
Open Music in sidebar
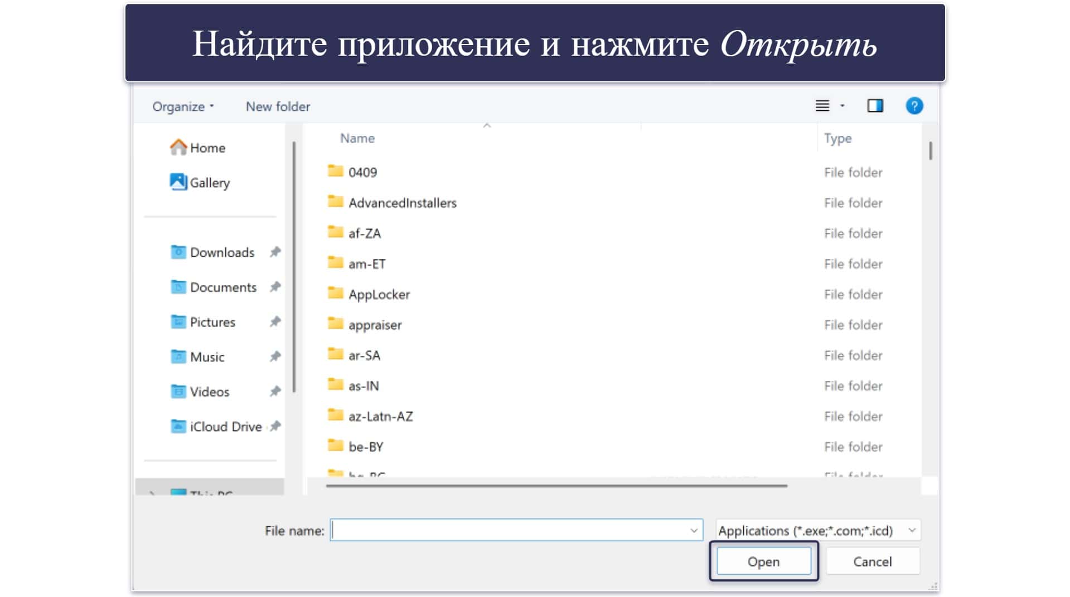[207, 357]
